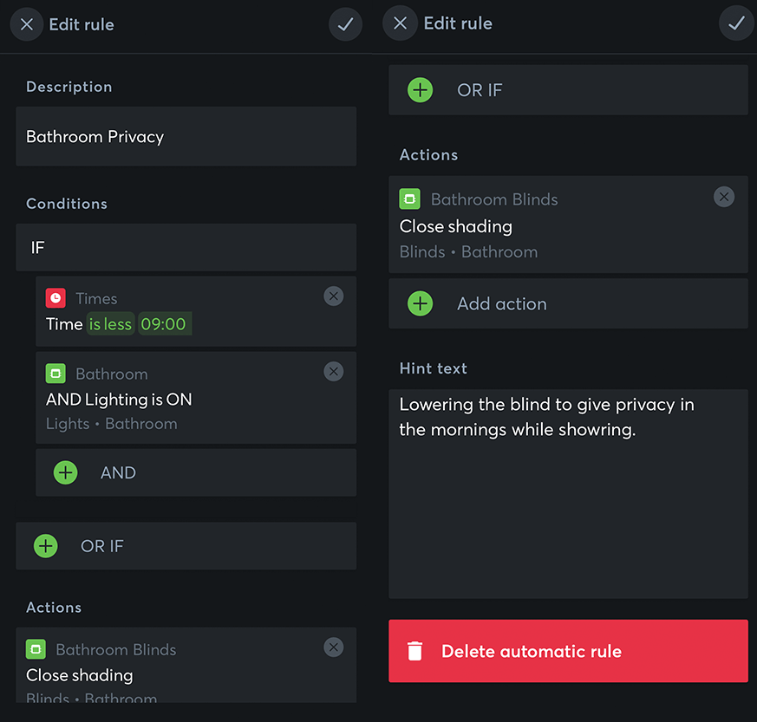Click the OR IF plus in the right panel
The width and height of the screenshot is (757, 722).
point(420,90)
